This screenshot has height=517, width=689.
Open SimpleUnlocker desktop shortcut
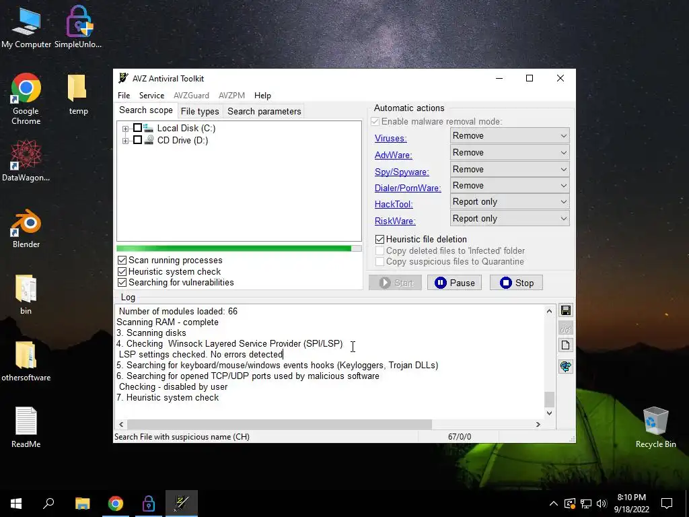[78, 28]
